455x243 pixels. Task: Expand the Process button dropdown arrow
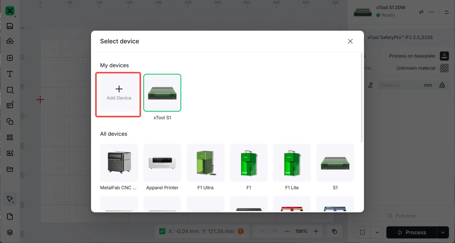[x=442, y=232]
